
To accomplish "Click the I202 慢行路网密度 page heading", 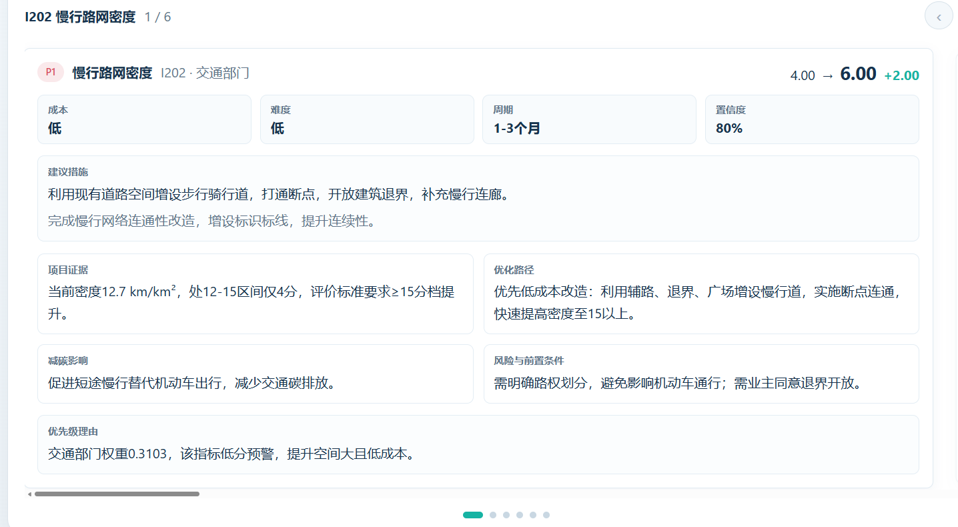I will (x=80, y=17).
